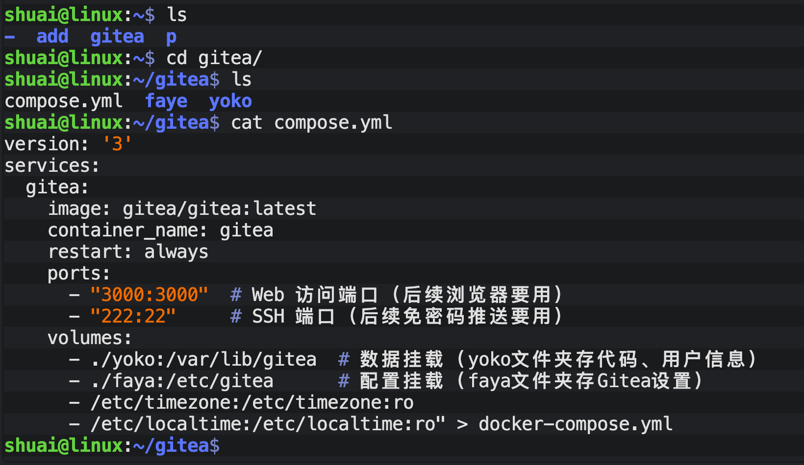Click the './faya:/etc/gitea' volume path
This screenshot has height=465, width=804.
click(181, 381)
